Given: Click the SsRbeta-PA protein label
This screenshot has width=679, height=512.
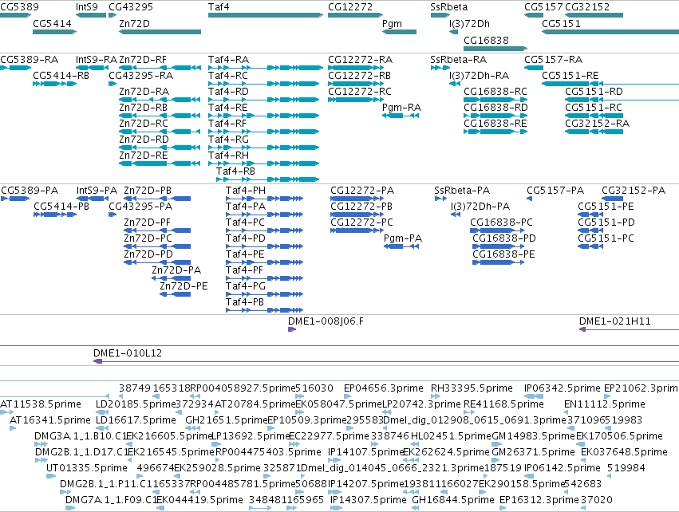Looking at the screenshot, I should point(462,191).
